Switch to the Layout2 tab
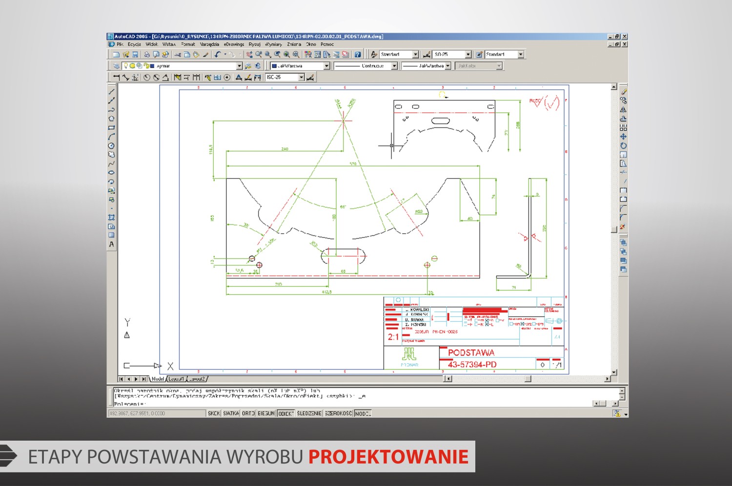732x486 pixels. (197, 379)
